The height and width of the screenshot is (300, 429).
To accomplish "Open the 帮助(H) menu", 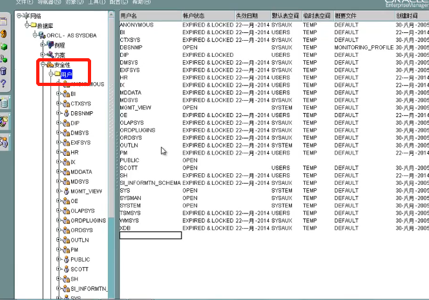I will [141, 2].
